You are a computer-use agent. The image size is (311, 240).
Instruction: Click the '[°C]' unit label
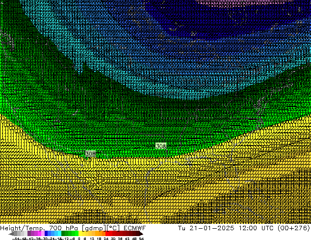tap(113, 228)
